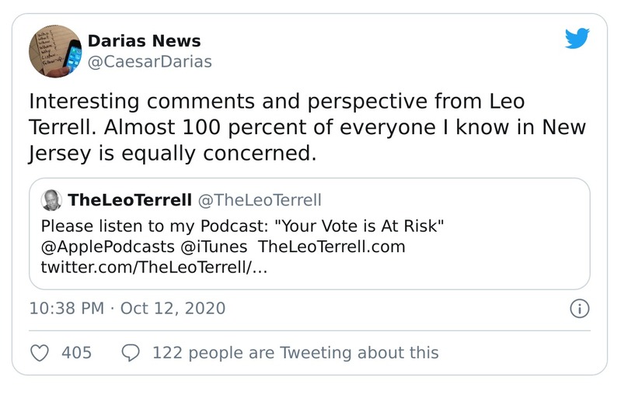Open the tweet info circle icon
Image resolution: width=621 pixels, height=394 pixels.
pos(580,309)
